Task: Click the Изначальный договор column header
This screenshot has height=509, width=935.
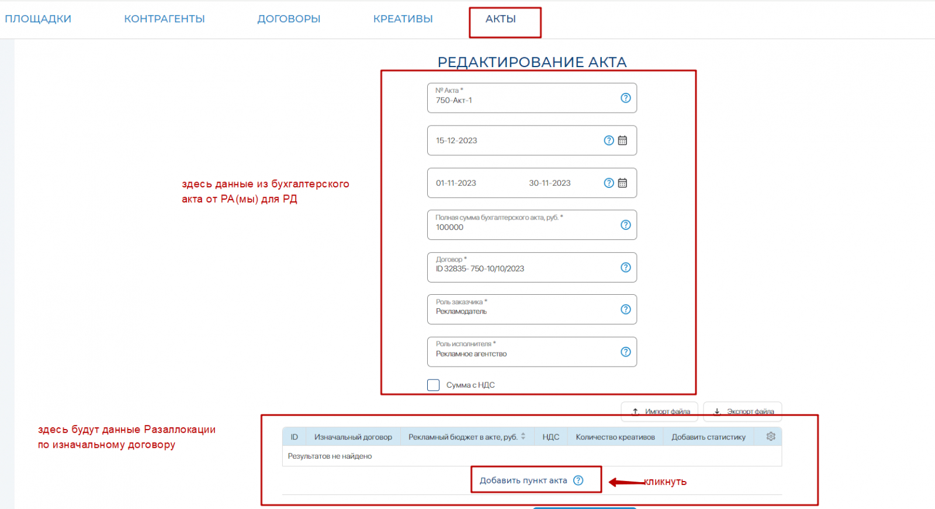Action: click(353, 437)
